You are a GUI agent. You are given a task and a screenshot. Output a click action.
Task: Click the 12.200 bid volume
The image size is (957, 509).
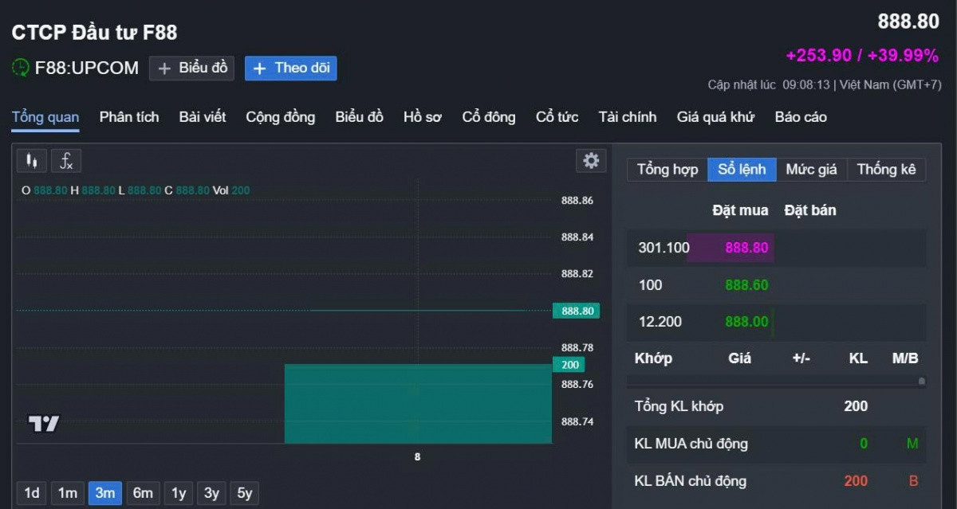[660, 322]
